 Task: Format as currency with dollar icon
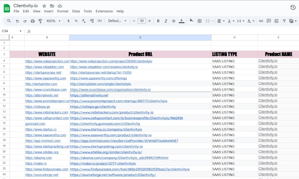[x=69, y=21]
